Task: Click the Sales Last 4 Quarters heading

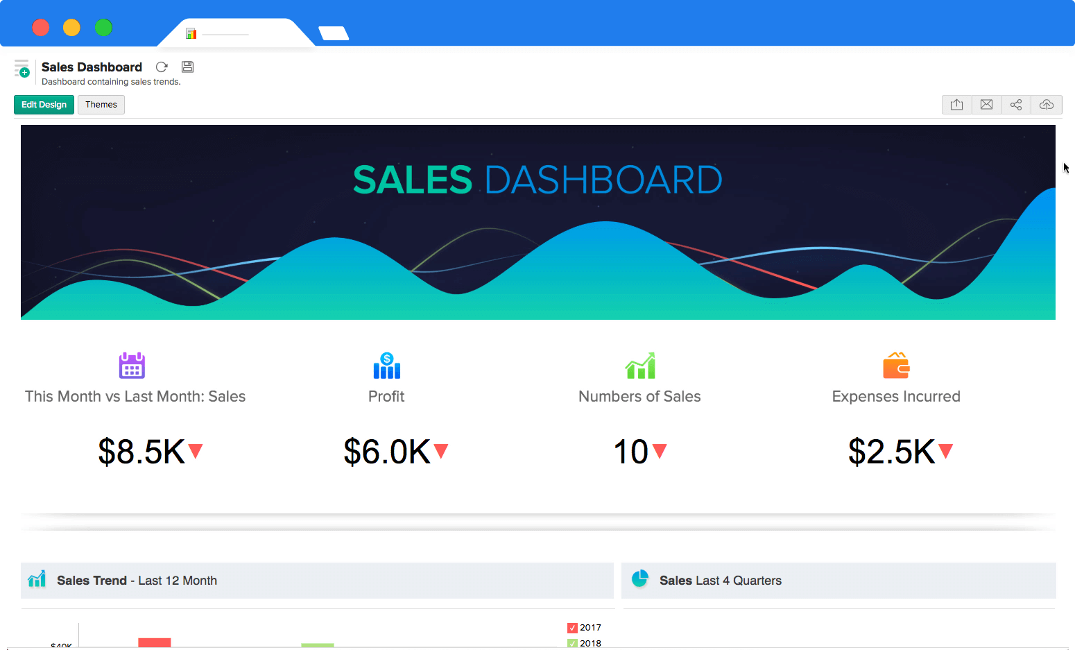Action: [x=721, y=581]
